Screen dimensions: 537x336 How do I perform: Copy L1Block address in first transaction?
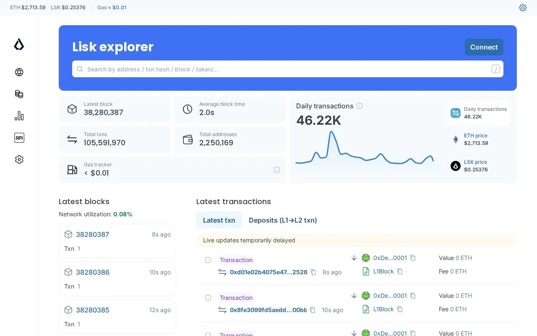(400, 271)
